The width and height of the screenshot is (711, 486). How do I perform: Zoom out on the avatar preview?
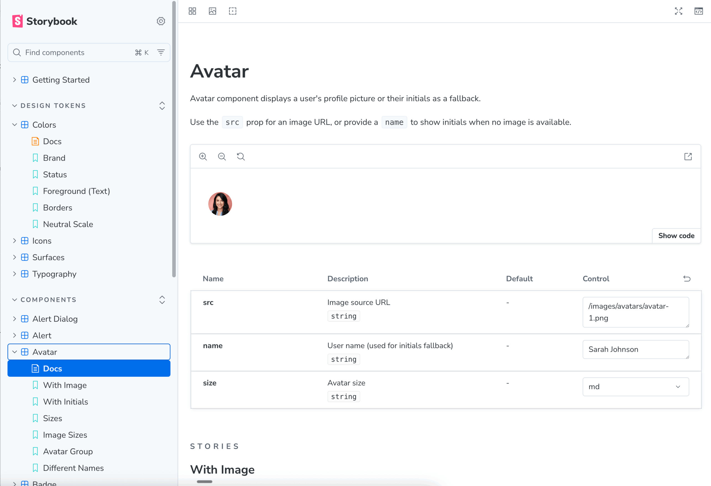click(x=222, y=157)
